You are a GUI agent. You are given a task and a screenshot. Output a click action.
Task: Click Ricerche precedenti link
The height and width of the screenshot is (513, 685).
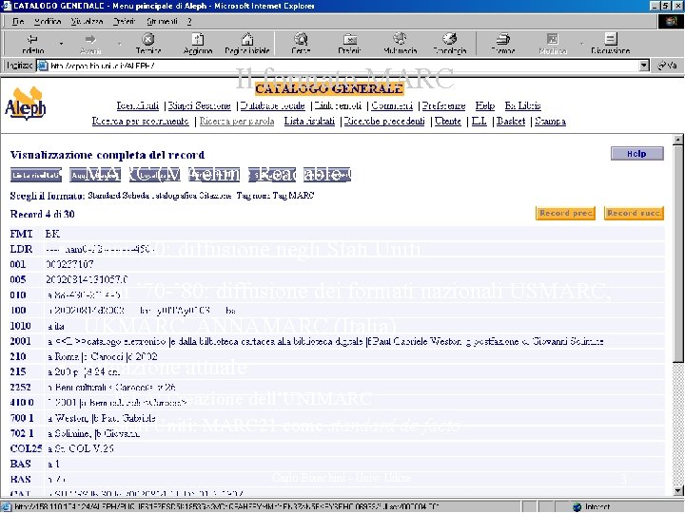tap(384, 121)
